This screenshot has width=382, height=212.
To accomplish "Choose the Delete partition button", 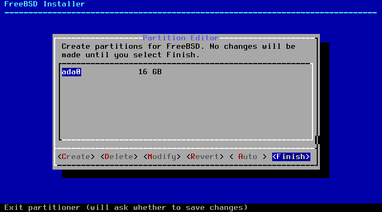I will [119, 156].
